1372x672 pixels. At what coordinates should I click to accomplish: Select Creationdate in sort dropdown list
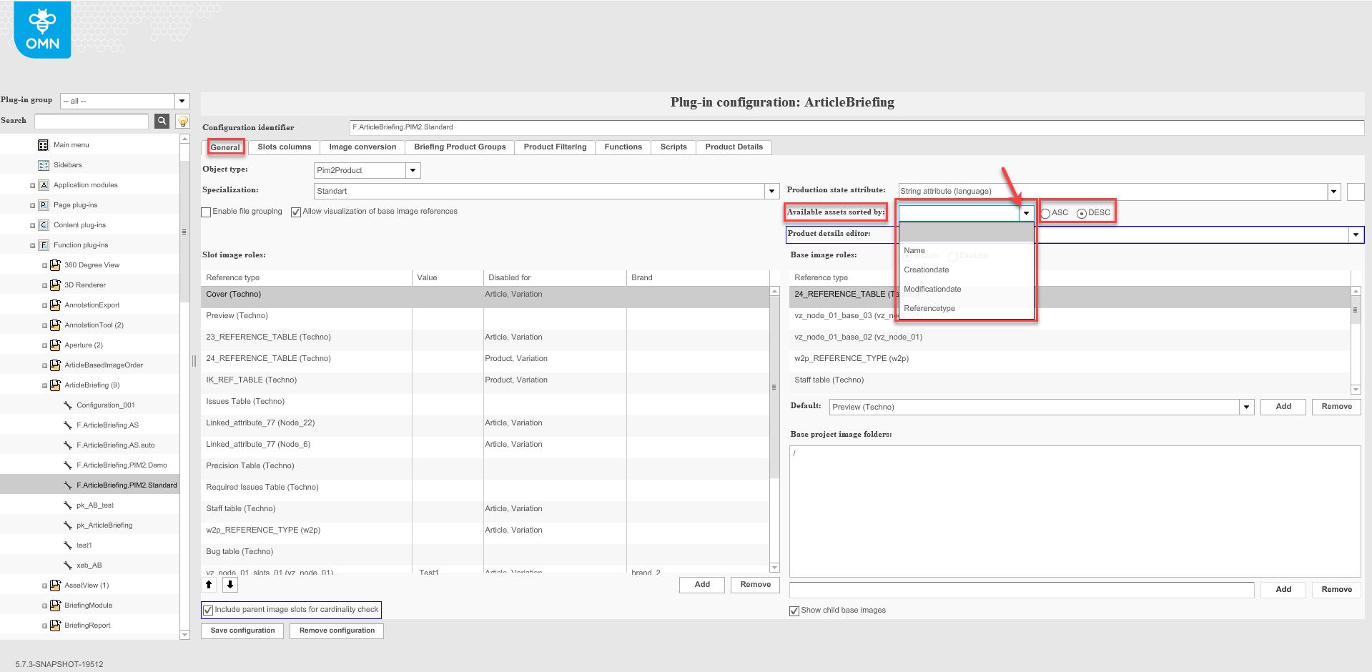pos(927,270)
